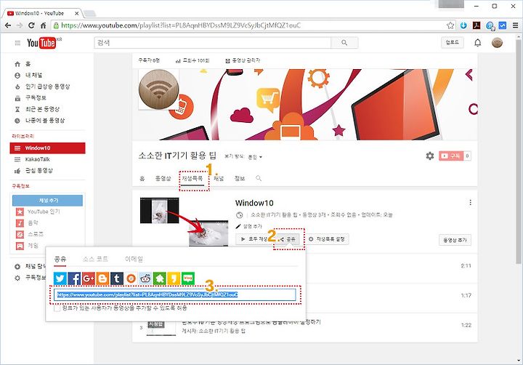
Task: Open the account avatar menu
Action: coord(497,43)
